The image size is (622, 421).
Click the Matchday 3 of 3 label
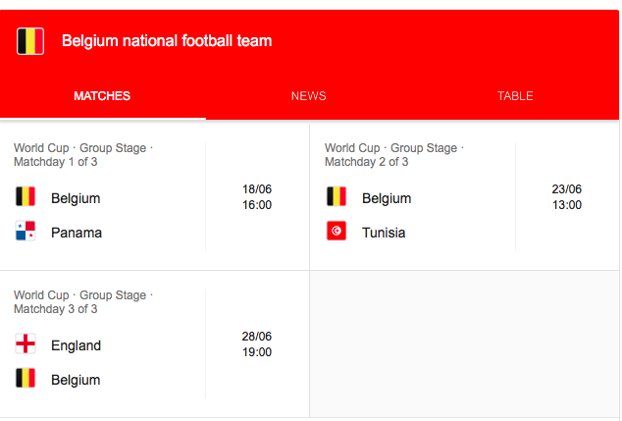56,309
